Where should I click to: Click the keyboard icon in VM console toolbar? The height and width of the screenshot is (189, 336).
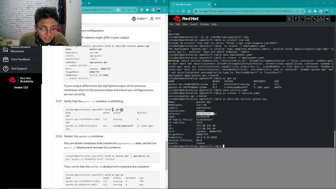pyautogui.click(x=308, y=19)
